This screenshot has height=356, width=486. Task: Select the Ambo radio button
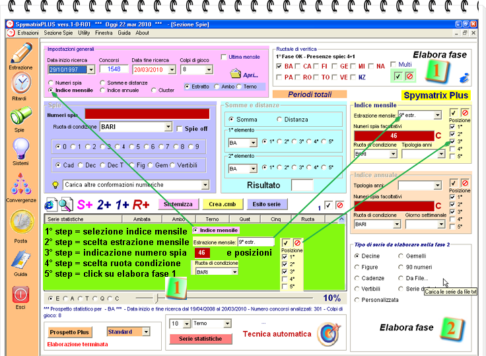point(217,87)
